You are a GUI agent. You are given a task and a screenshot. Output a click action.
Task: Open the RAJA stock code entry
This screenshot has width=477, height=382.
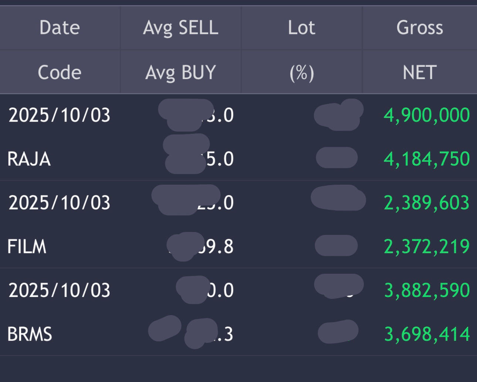(x=29, y=159)
